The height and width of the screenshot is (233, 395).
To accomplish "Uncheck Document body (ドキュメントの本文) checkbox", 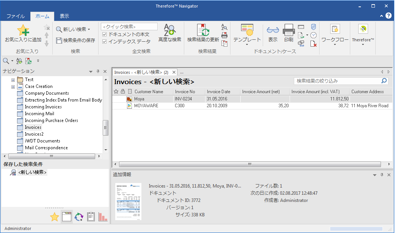I will (x=105, y=34).
